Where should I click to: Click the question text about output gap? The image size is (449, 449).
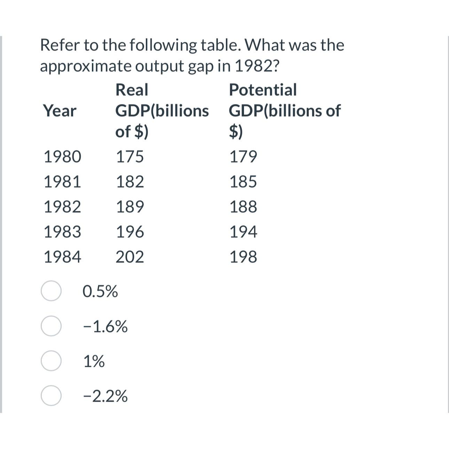[192, 55]
